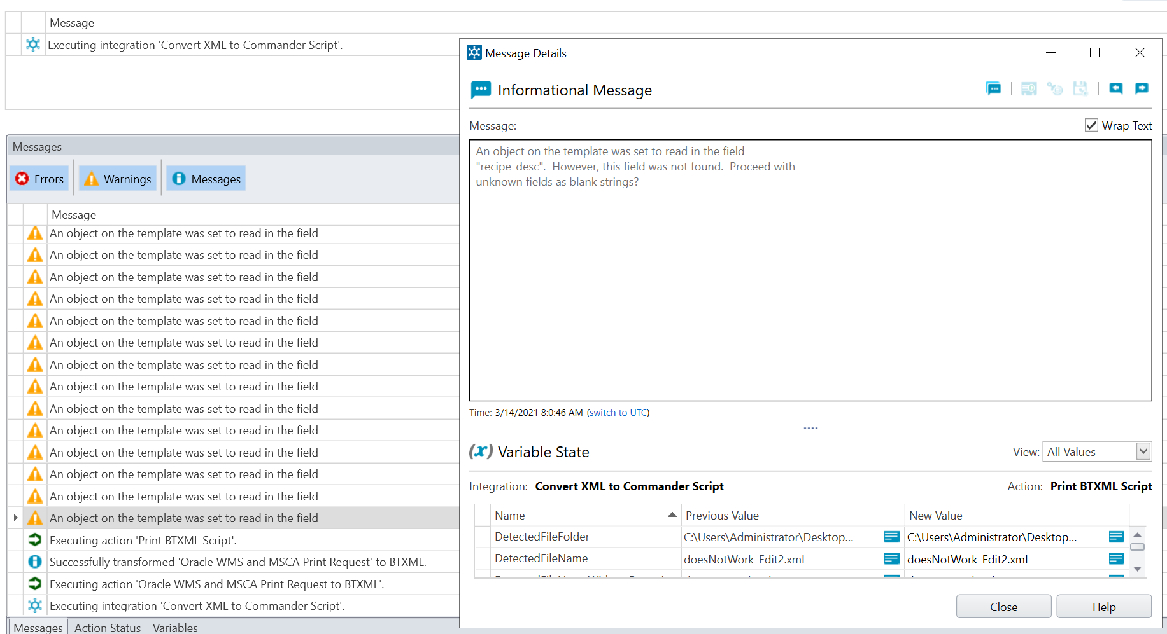Select the DetectedFileName variable name
Screen dimensions: 1167x634
541,558
